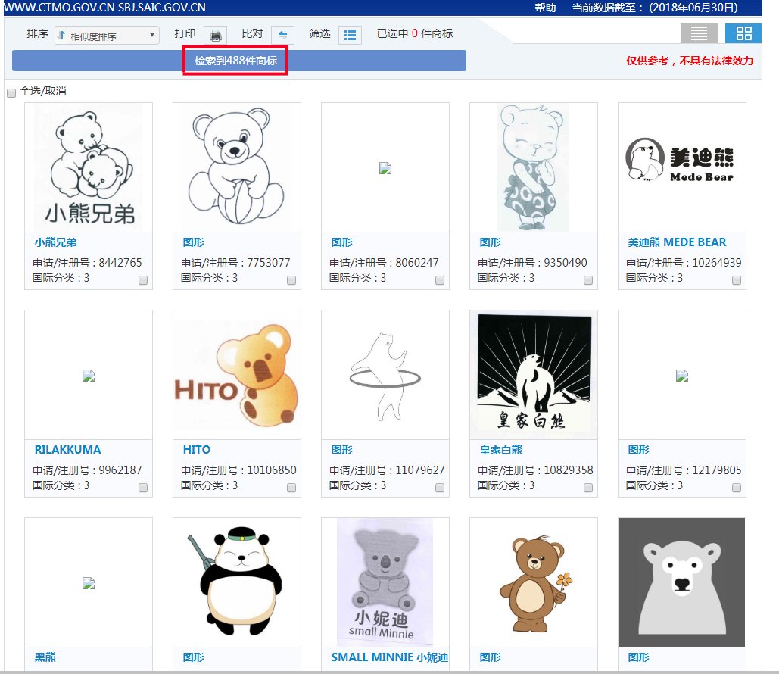Switch to grid view using the grid icon
Screen dimensions: 779x674
[743, 33]
